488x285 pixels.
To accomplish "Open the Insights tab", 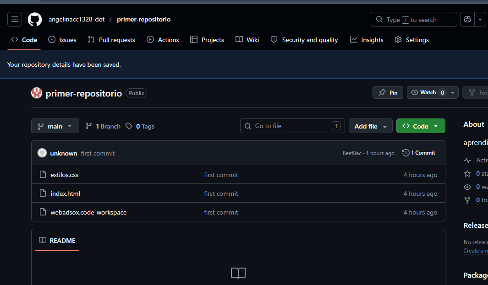I will pyautogui.click(x=367, y=40).
